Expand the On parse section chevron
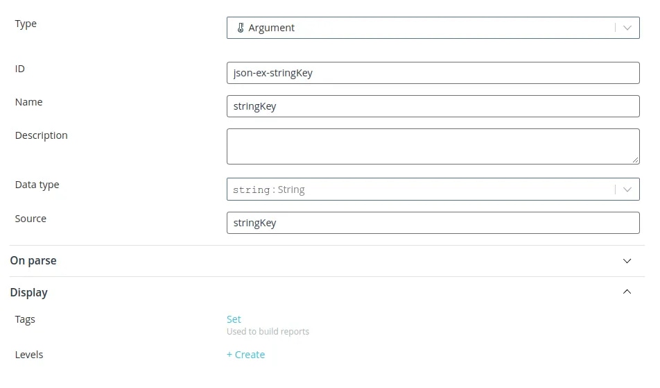Viewport: 660px width, 388px height. coord(627,261)
